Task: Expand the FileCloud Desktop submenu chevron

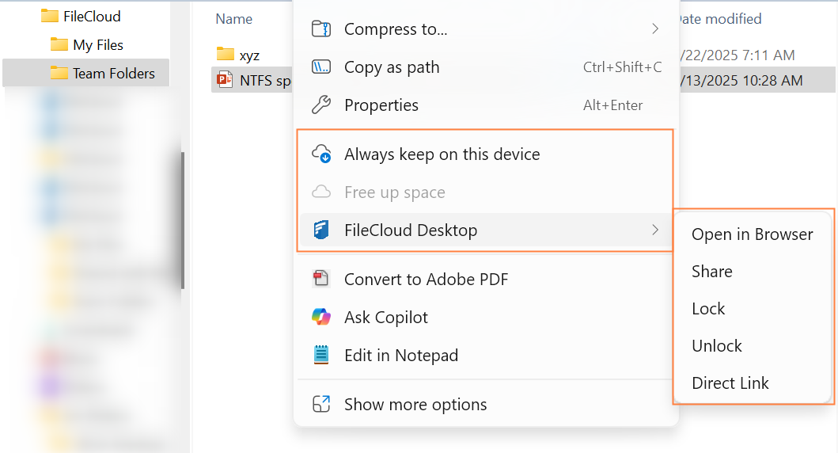Action: pos(655,230)
